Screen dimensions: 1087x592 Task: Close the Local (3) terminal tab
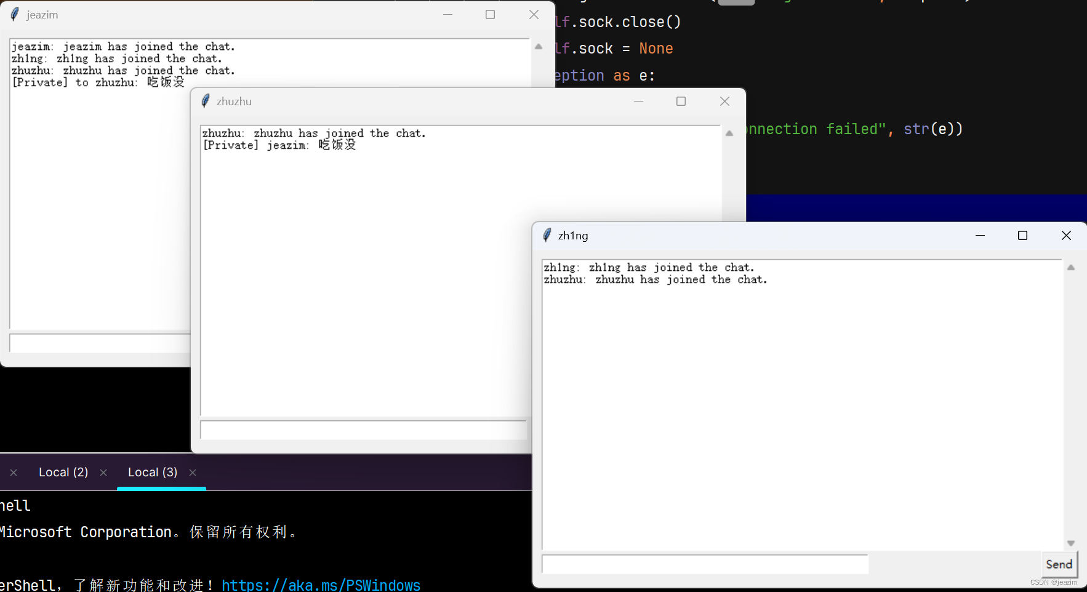193,473
